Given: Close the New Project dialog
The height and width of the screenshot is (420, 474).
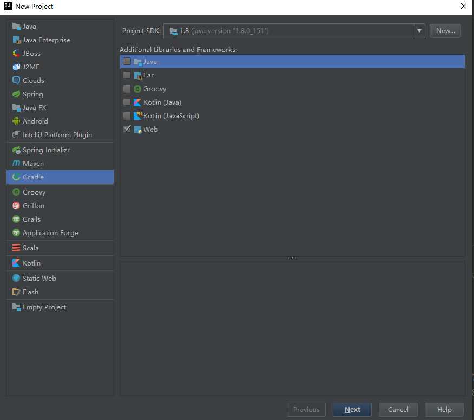Looking at the screenshot, I should click(x=463, y=6).
